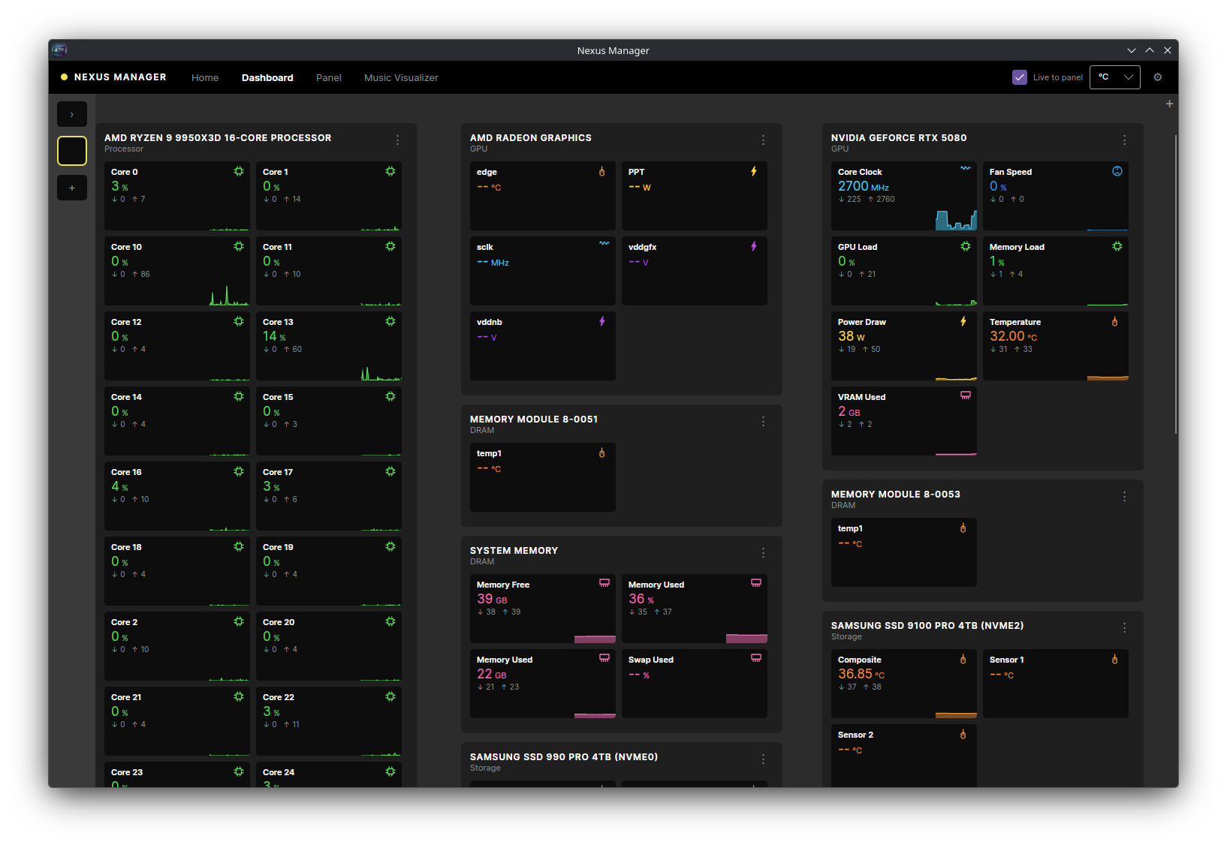Click the Memory Used 22 GB memory icon
This screenshot has width=1227, height=845.
pos(604,658)
